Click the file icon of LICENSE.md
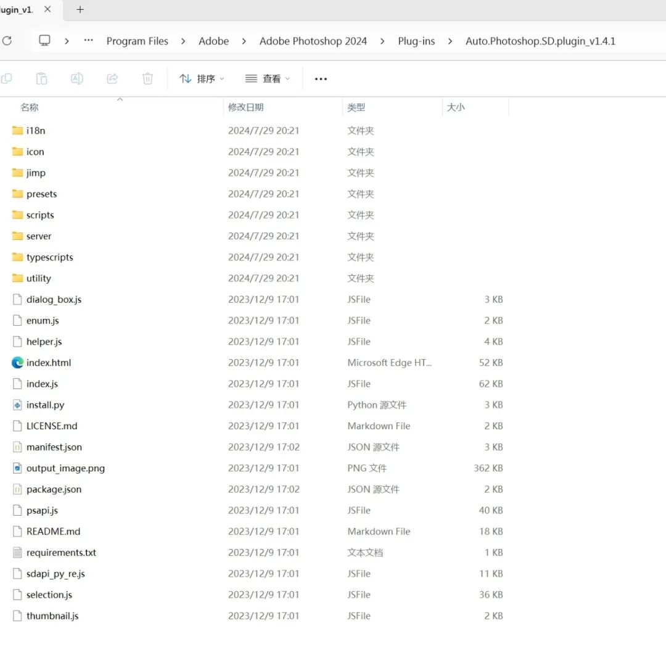 click(17, 426)
